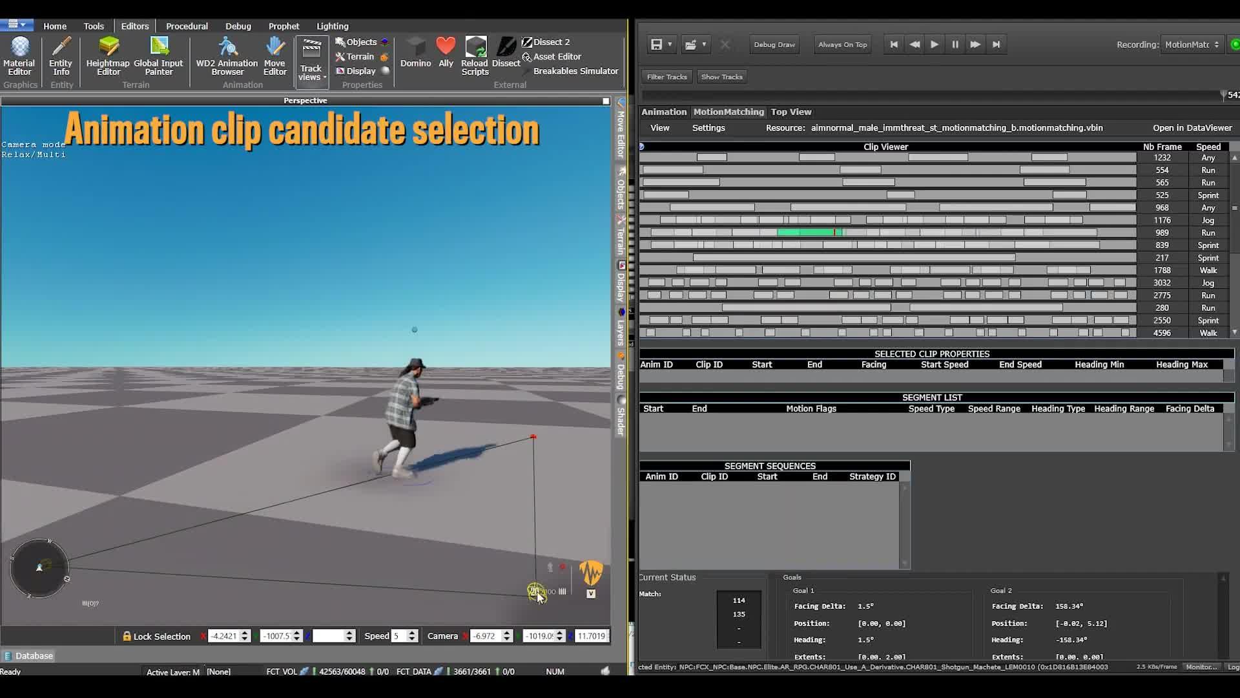This screenshot has height=698, width=1240.
Task: Enable Debug Draw
Action: (x=774, y=44)
